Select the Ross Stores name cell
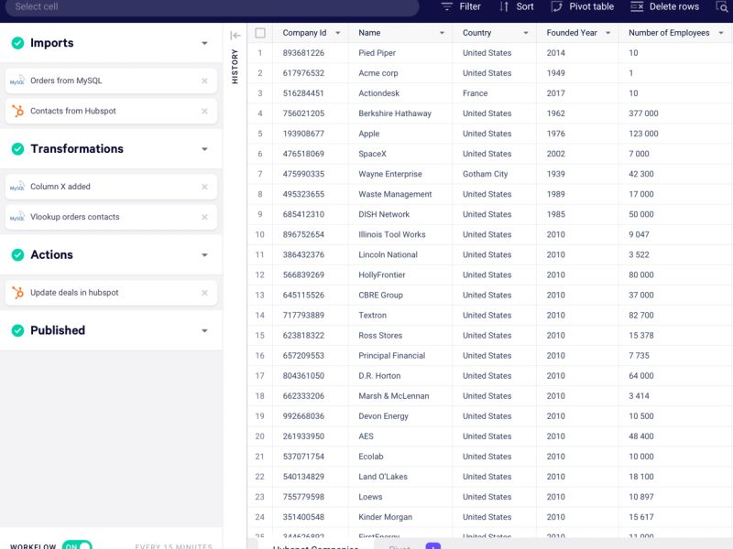Image resolution: width=733 pixels, height=549 pixels. [400, 335]
